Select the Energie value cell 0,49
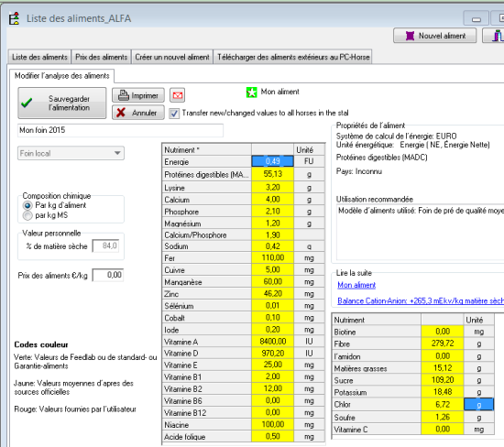Image resolution: width=504 pixels, height=447 pixels. point(272,161)
